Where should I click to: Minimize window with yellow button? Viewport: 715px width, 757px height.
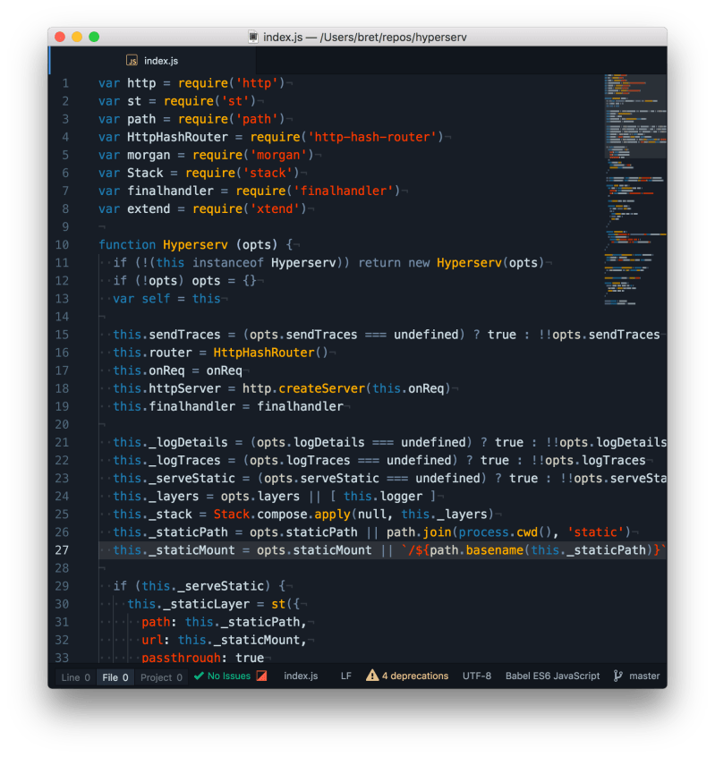77,38
